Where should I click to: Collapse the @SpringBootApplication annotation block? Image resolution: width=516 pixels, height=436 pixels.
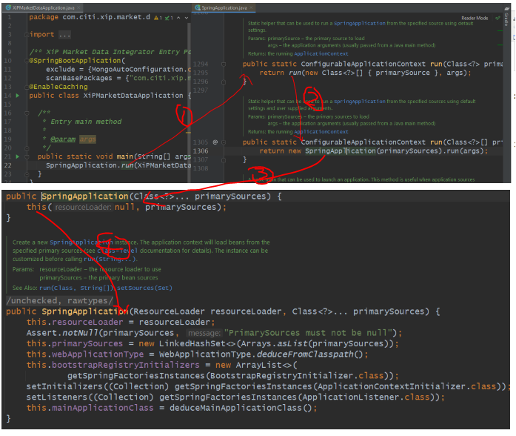(27, 61)
